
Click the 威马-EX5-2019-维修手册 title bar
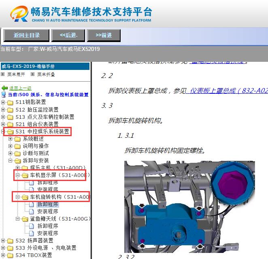click(45, 66)
